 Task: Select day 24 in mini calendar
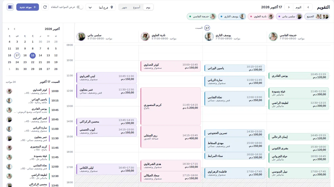pos(17,62)
